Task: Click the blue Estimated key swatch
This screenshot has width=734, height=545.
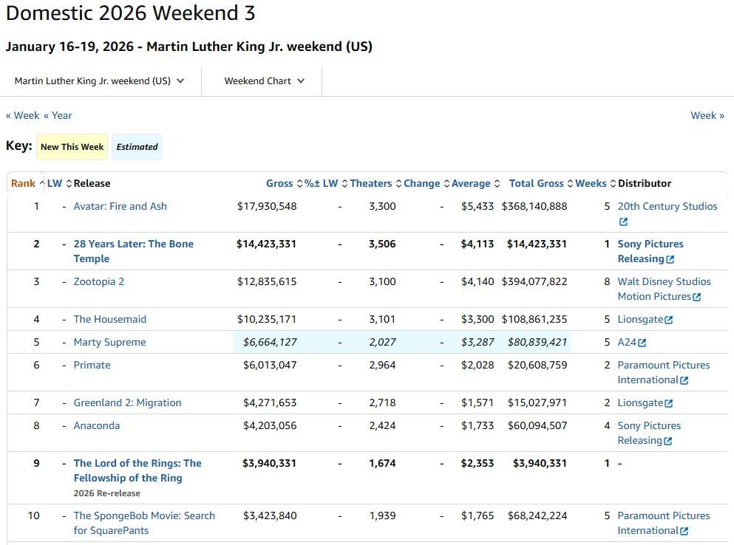Action: (x=137, y=147)
